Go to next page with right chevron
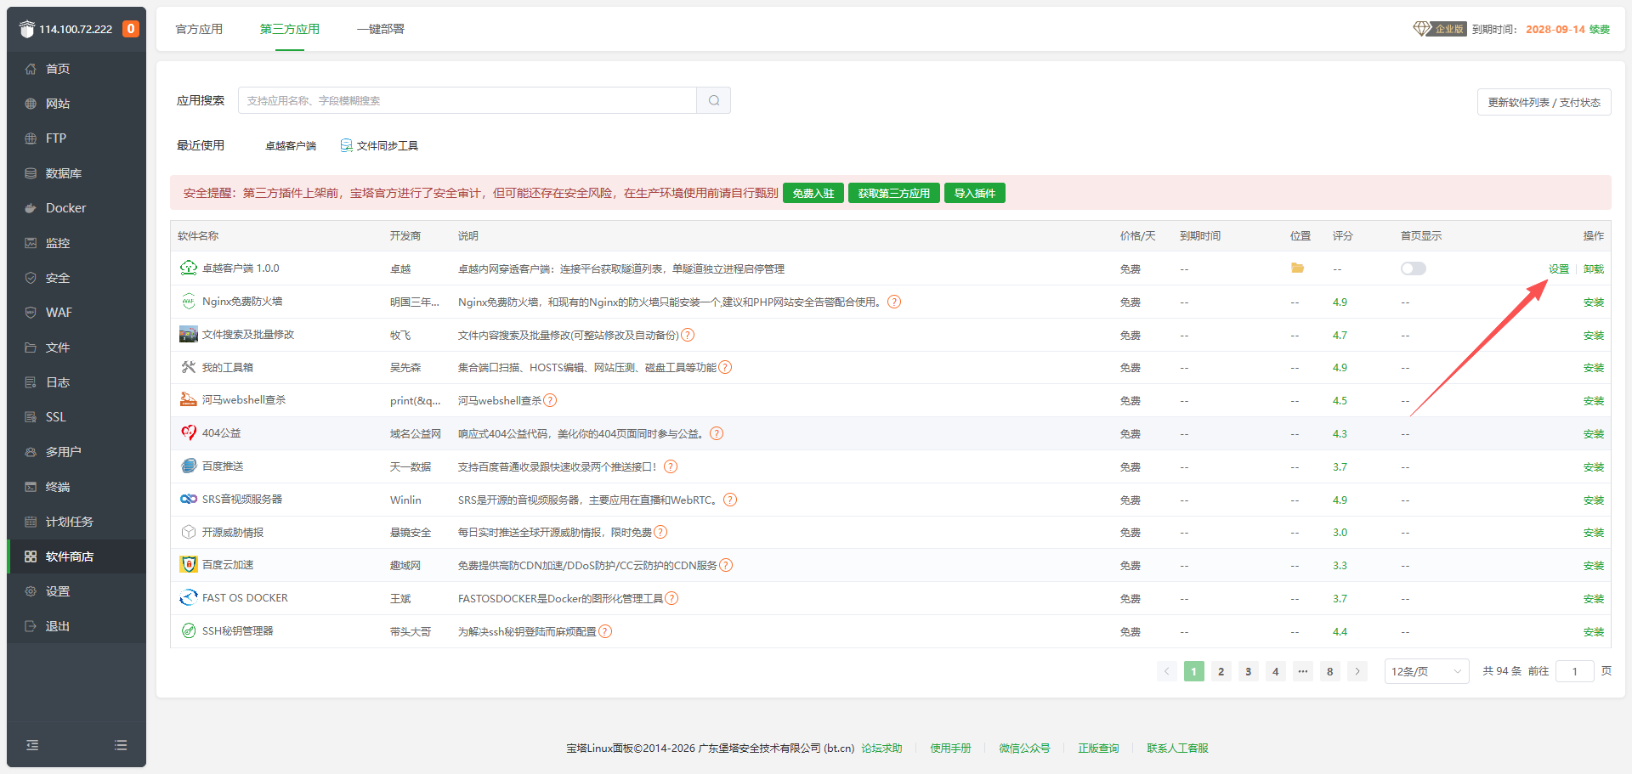The image size is (1632, 774). (1357, 671)
